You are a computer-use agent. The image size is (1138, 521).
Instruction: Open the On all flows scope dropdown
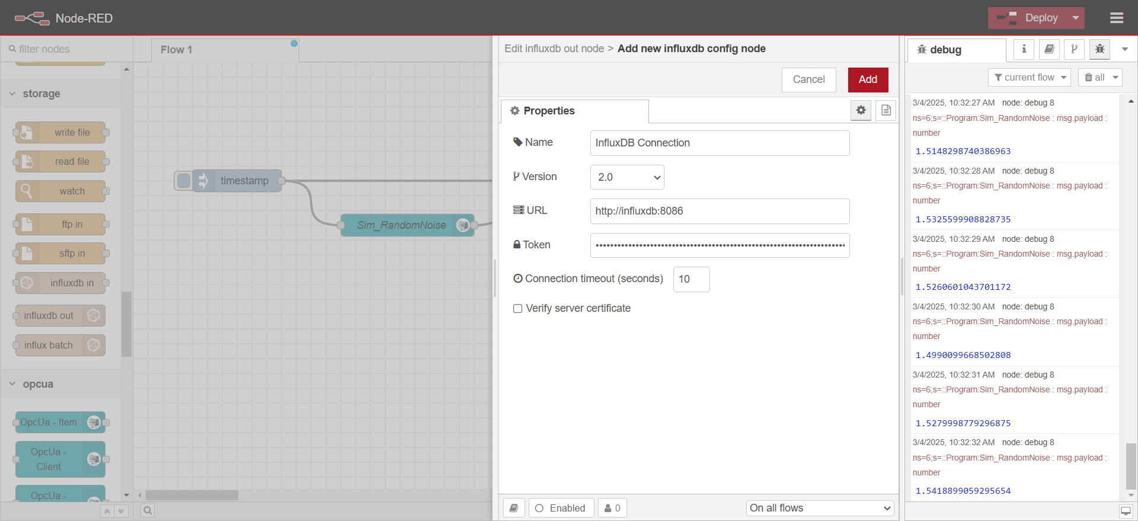pos(820,508)
